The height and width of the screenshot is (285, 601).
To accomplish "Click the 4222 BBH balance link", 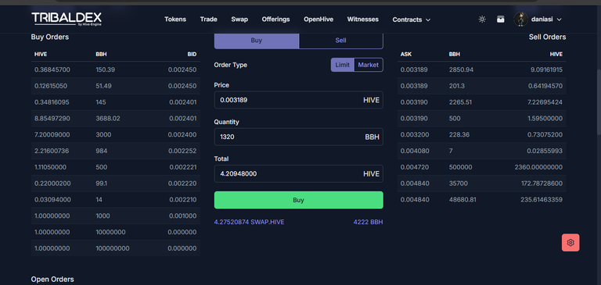I will 368,222.
